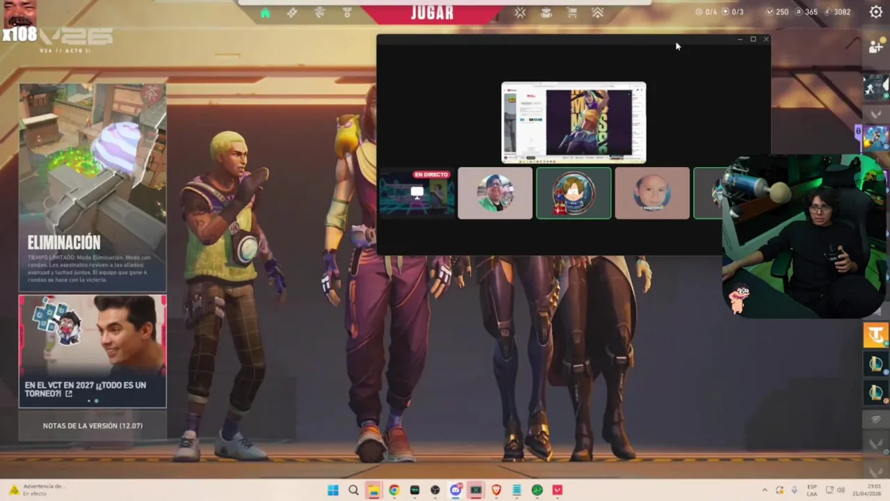This screenshot has width=890, height=501.
Task: Click the 365 Radianite balance
Action: coord(807,12)
